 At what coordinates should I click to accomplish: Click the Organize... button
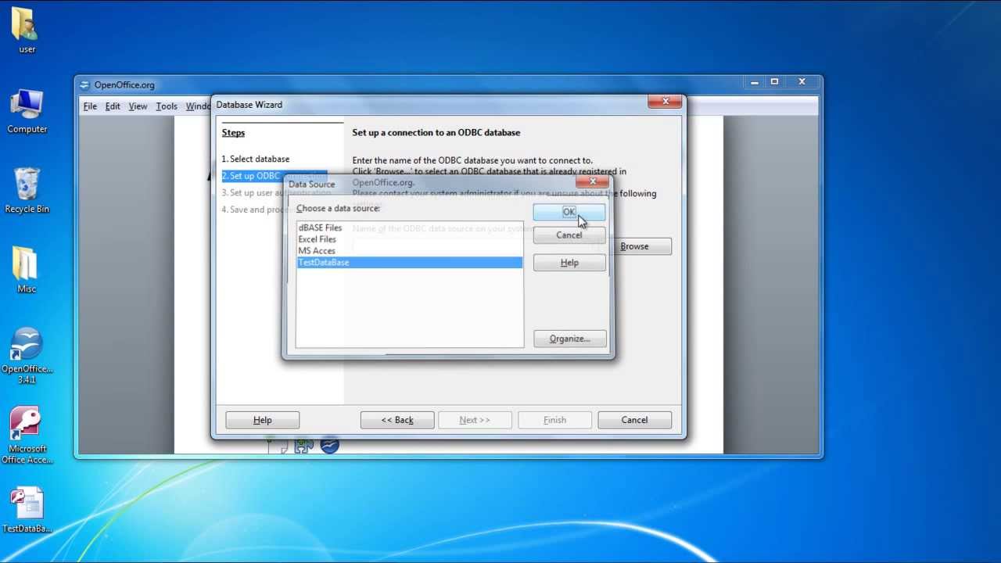click(x=569, y=339)
